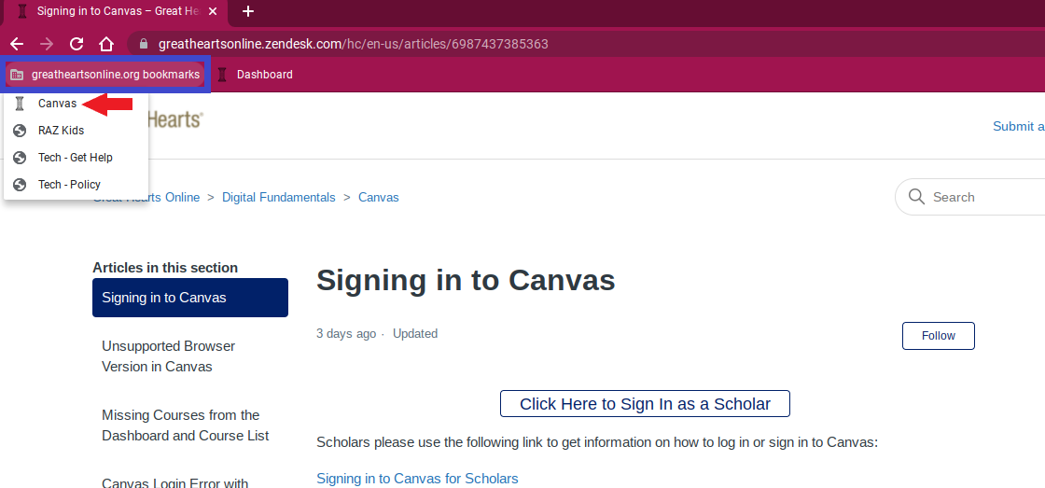1045x488 pixels.
Task: Choose Tech - Get Help bookmark
Action: point(75,158)
